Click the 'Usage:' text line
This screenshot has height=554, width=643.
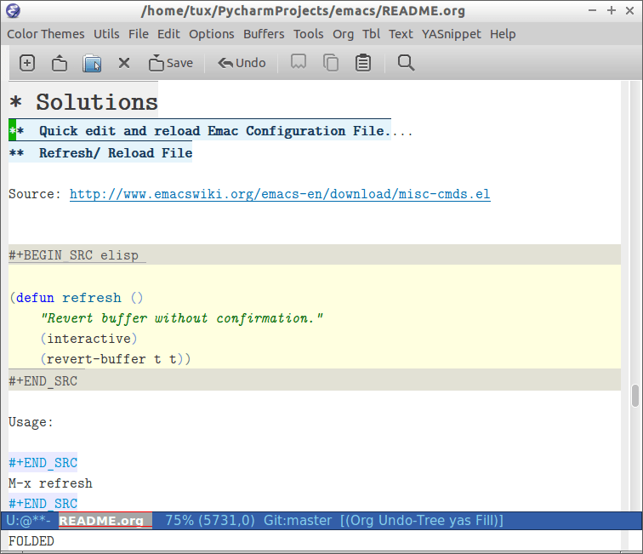click(x=31, y=422)
